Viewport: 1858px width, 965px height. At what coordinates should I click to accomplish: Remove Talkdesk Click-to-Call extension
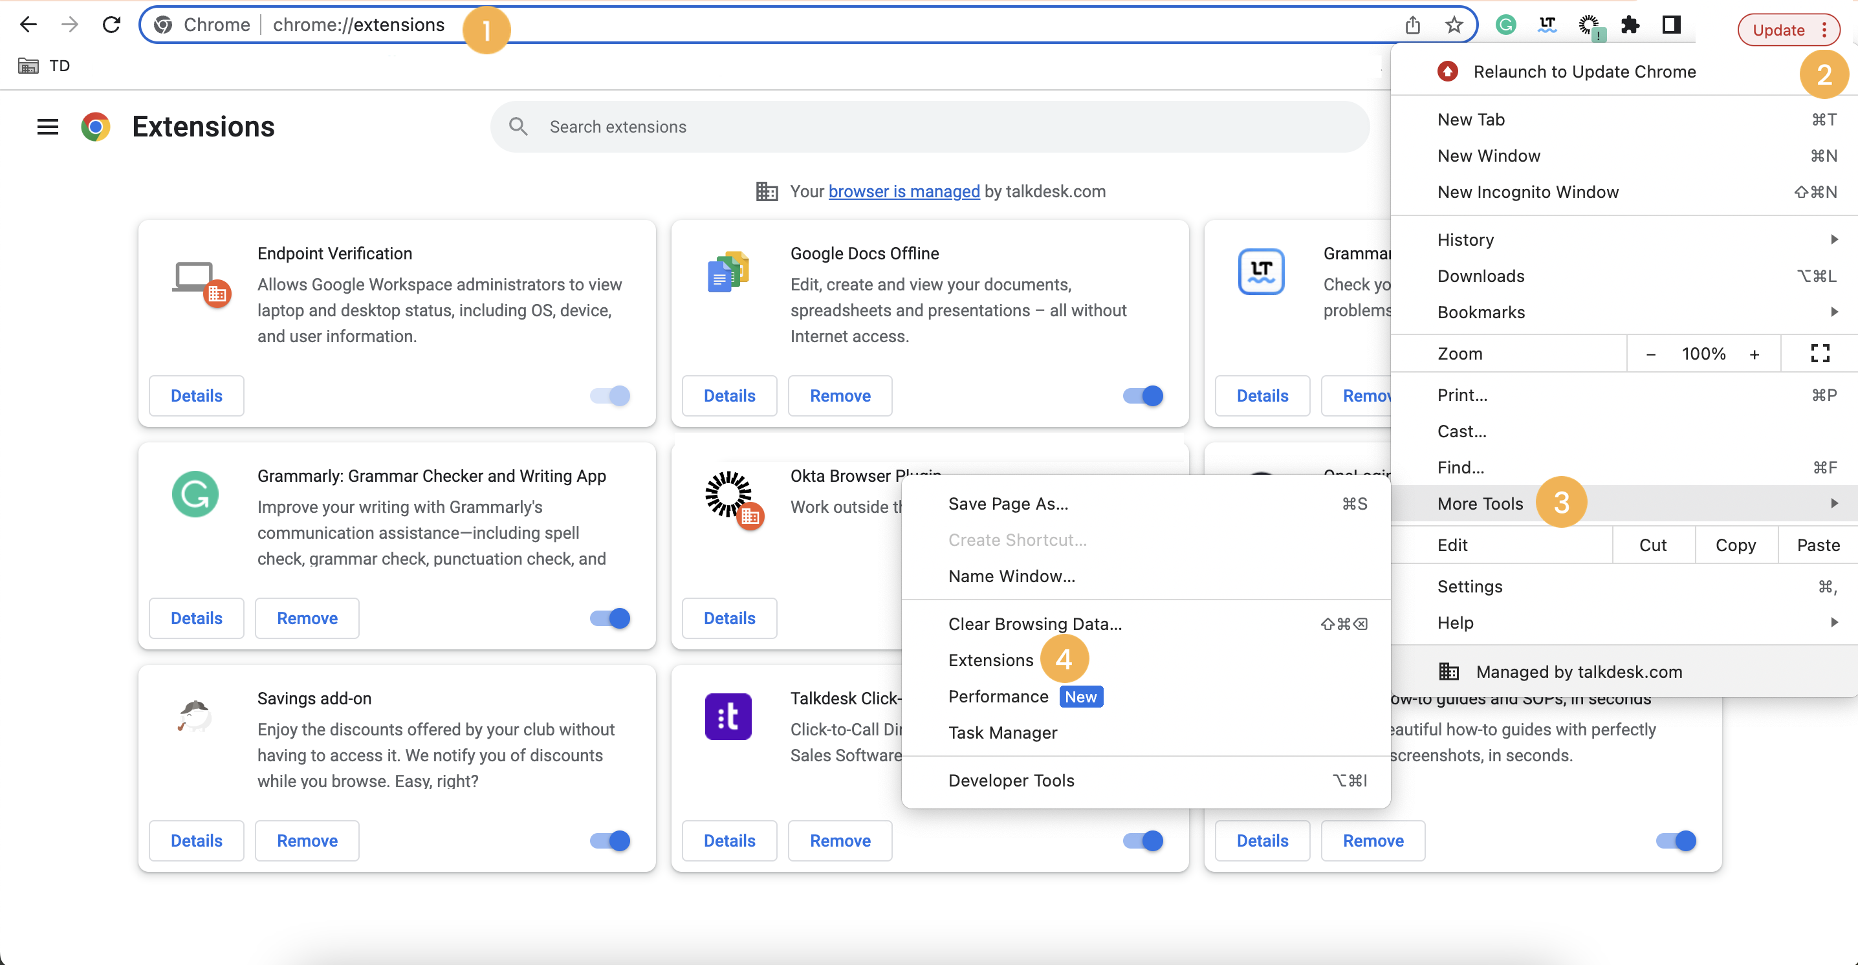tap(840, 841)
